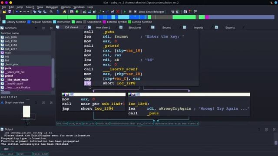Click the IDC command-line language button
The image size is (278, 156).
pos(7,149)
